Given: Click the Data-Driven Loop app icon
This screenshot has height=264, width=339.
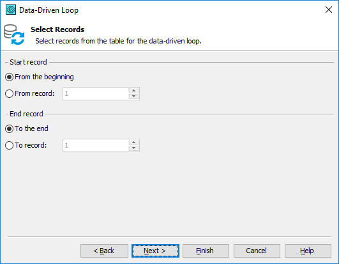Looking at the screenshot, I should pyautogui.click(x=11, y=10).
